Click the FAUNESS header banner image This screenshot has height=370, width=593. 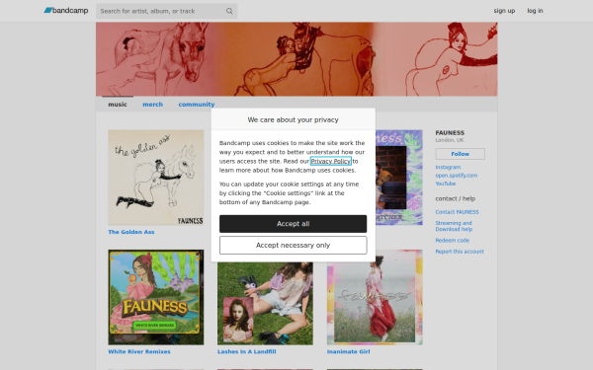pyautogui.click(x=296, y=59)
